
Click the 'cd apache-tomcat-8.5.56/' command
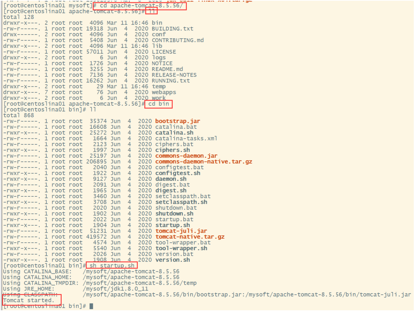141,6
